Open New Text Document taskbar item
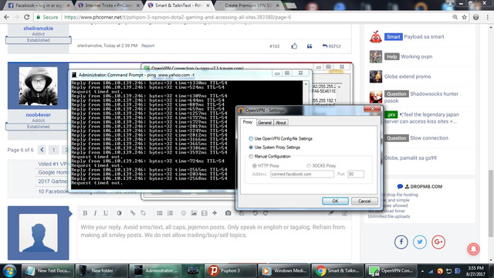This screenshot has height=278, width=494. [x=48, y=271]
